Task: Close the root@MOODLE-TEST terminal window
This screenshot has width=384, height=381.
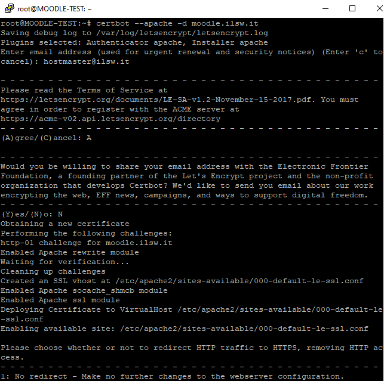Action: coord(379,8)
